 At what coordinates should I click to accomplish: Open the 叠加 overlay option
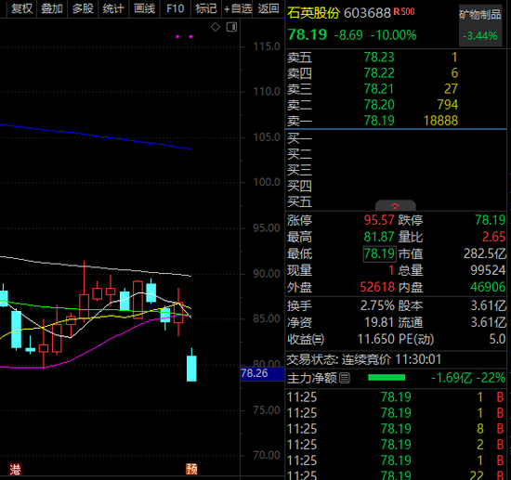pyautogui.click(x=52, y=8)
